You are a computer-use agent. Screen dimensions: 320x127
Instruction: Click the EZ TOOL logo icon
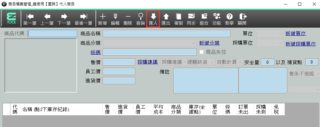click(x=11, y=19)
